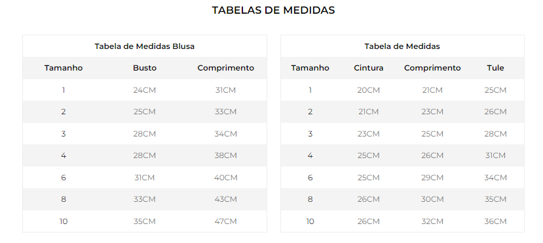Viewport: 543px width, 243px height.
Task: Select the right Tabela de Medidas title
Action: click(402, 46)
